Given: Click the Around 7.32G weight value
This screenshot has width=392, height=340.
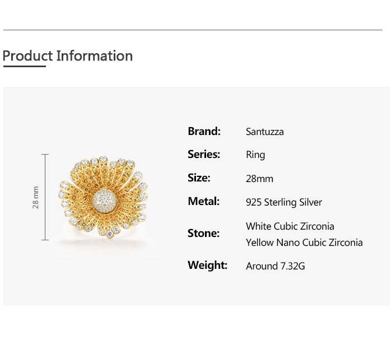Looking at the screenshot, I should pyautogui.click(x=276, y=266).
